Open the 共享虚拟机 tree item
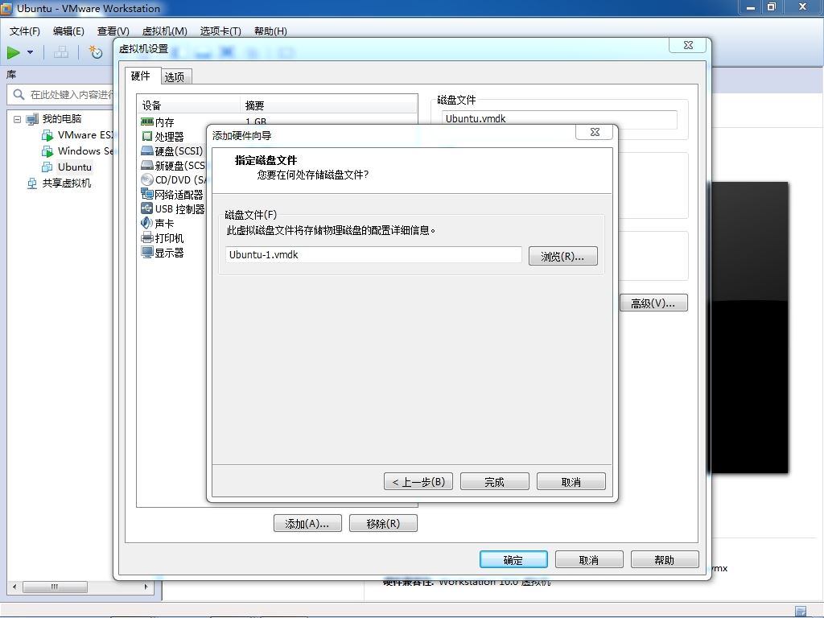 tap(66, 183)
